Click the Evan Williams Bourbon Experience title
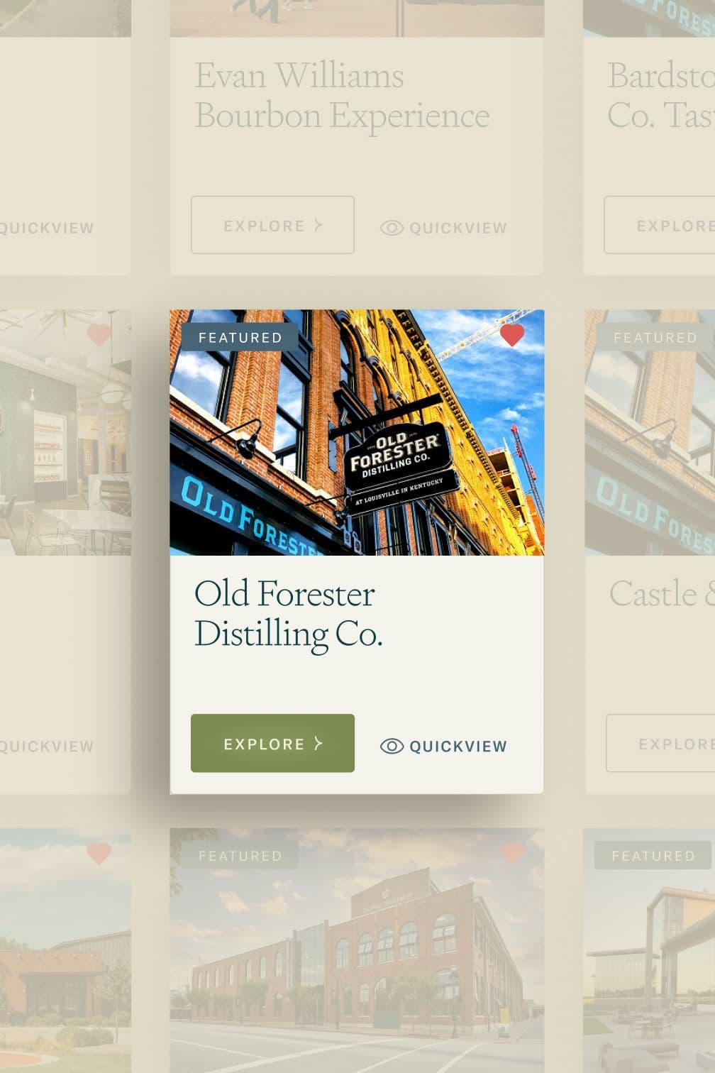Viewport: 715px width, 1073px height. pyautogui.click(x=342, y=96)
